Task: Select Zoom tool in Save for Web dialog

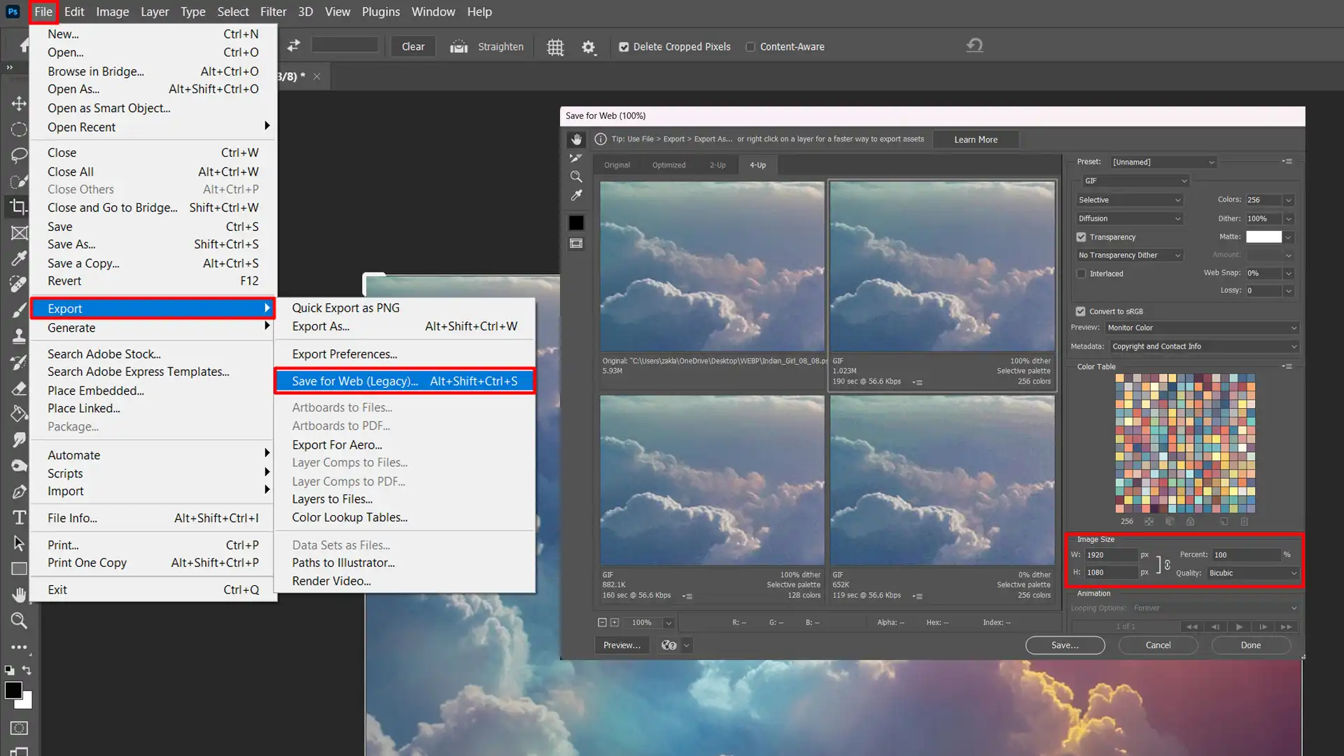Action: click(x=576, y=176)
